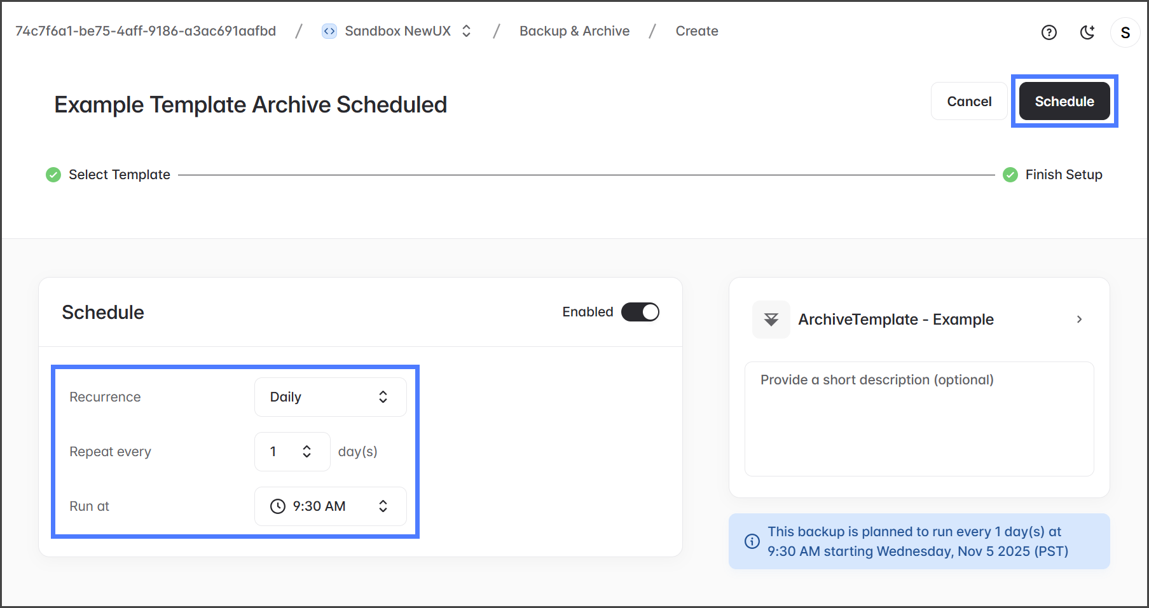Disable the schedule Enabled toggle
Image resolution: width=1149 pixels, height=608 pixels.
click(x=640, y=312)
